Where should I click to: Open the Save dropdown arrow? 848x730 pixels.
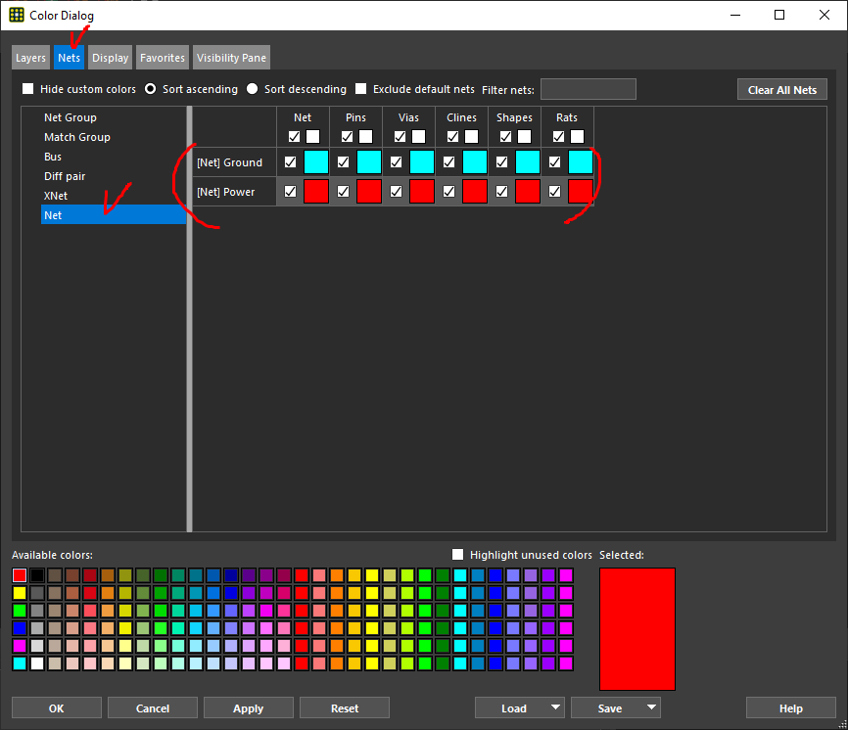(652, 707)
